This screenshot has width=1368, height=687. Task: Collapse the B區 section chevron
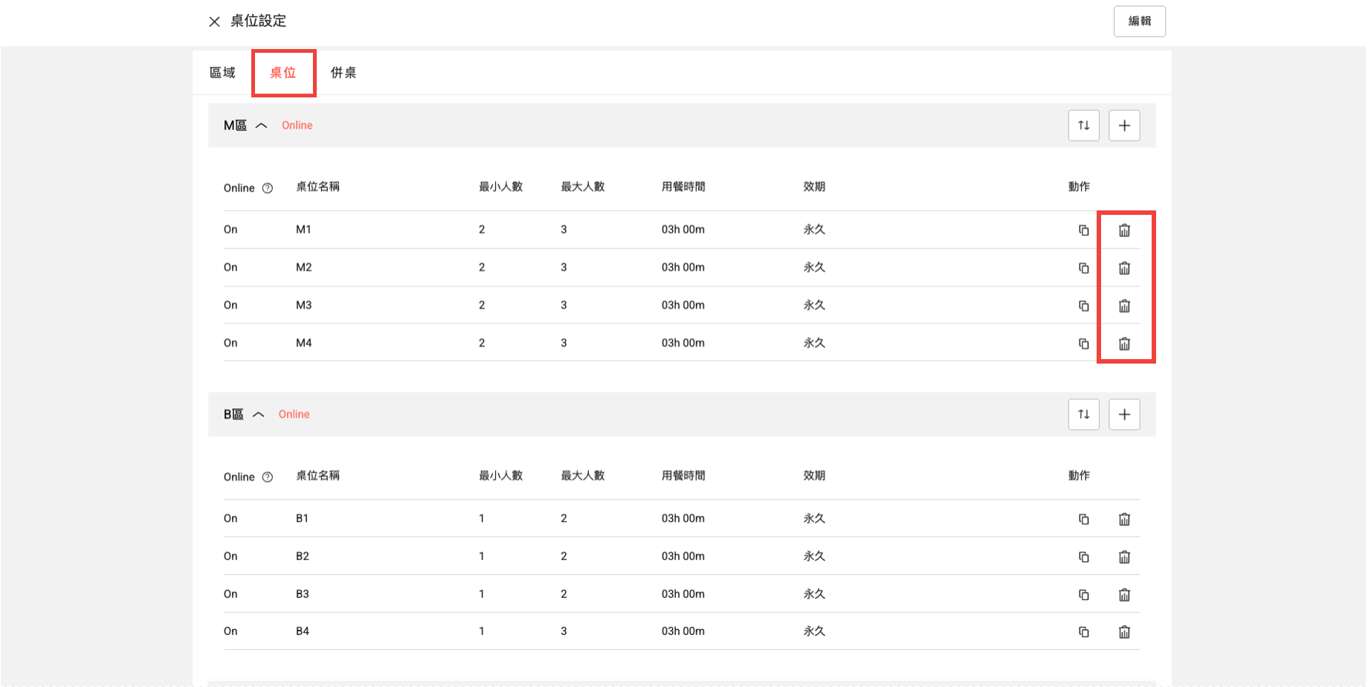coord(258,414)
